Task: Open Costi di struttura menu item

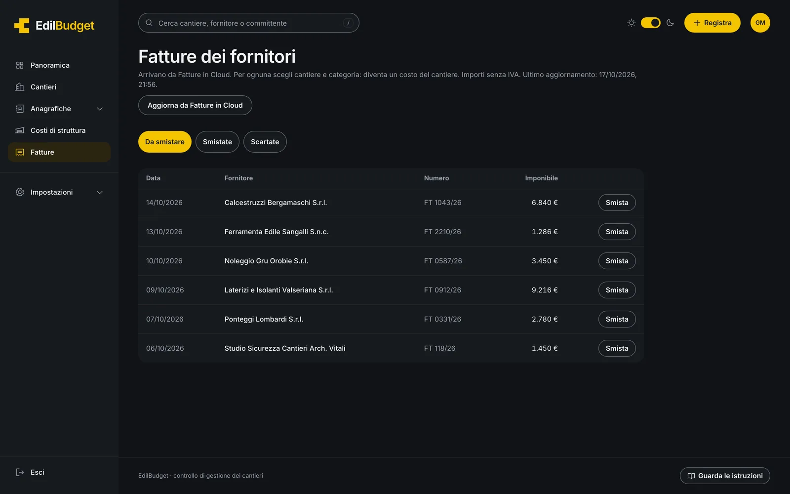Action: click(59, 130)
